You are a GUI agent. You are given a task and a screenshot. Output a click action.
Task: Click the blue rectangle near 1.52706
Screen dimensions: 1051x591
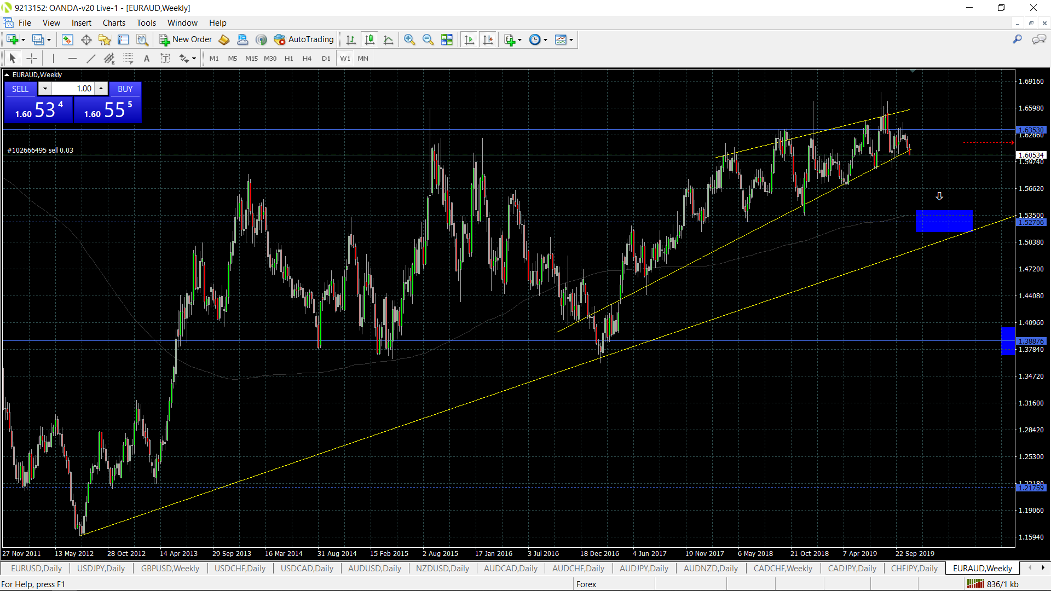[944, 221]
